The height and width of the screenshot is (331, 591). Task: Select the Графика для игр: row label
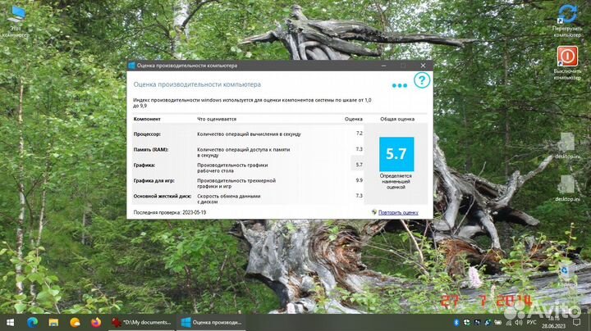click(153, 180)
